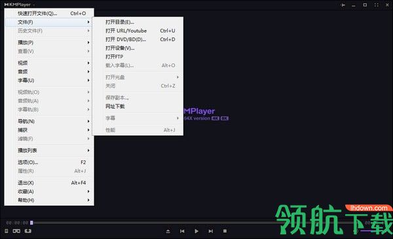
Task: Click the seek bar handle at 00:00:00
Action: pyautogui.click(x=31, y=223)
